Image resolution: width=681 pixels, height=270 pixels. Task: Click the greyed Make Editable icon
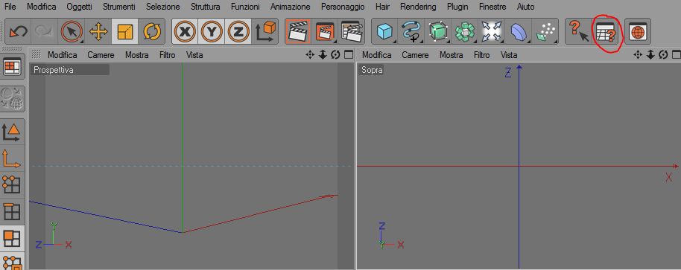point(13,99)
